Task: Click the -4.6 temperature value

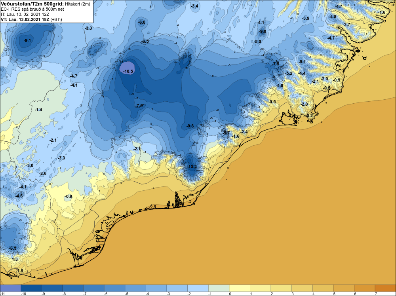Action: (x=19, y=196)
